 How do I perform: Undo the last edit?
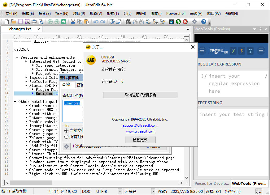[96, 22]
